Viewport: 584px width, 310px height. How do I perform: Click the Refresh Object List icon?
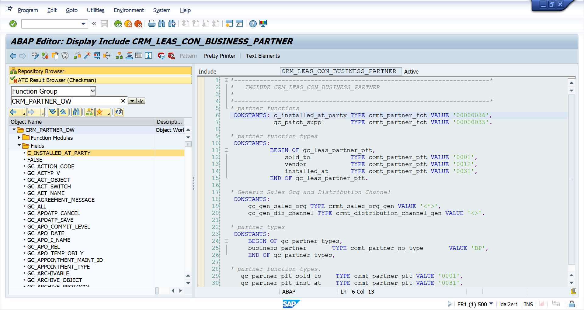[119, 112]
